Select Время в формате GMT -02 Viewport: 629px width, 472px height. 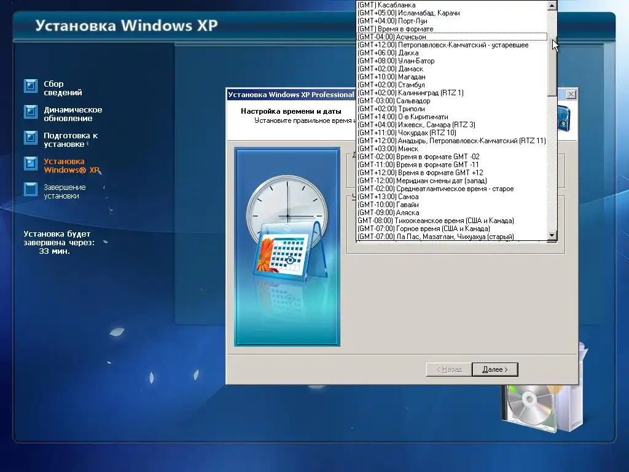pos(451,157)
